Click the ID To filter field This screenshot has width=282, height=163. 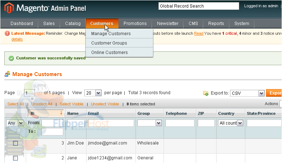tap(52, 131)
